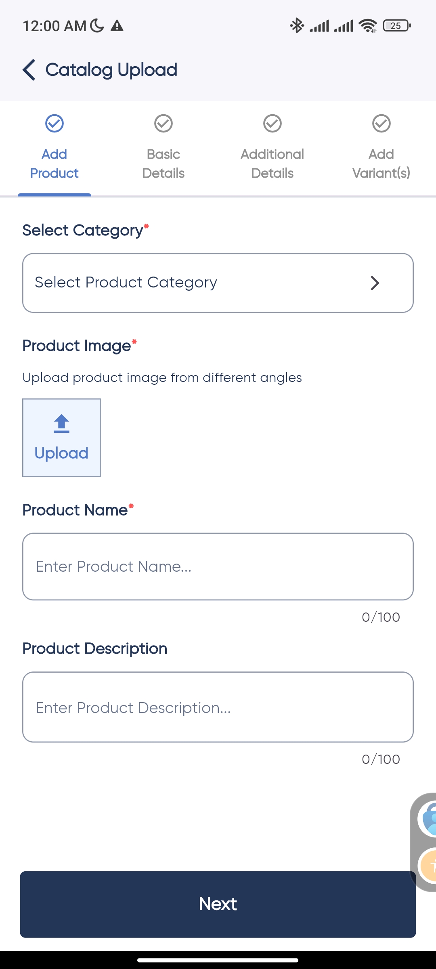Image resolution: width=436 pixels, height=969 pixels.
Task: Switch to the Basic Details tab
Action: click(x=163, y=164)
